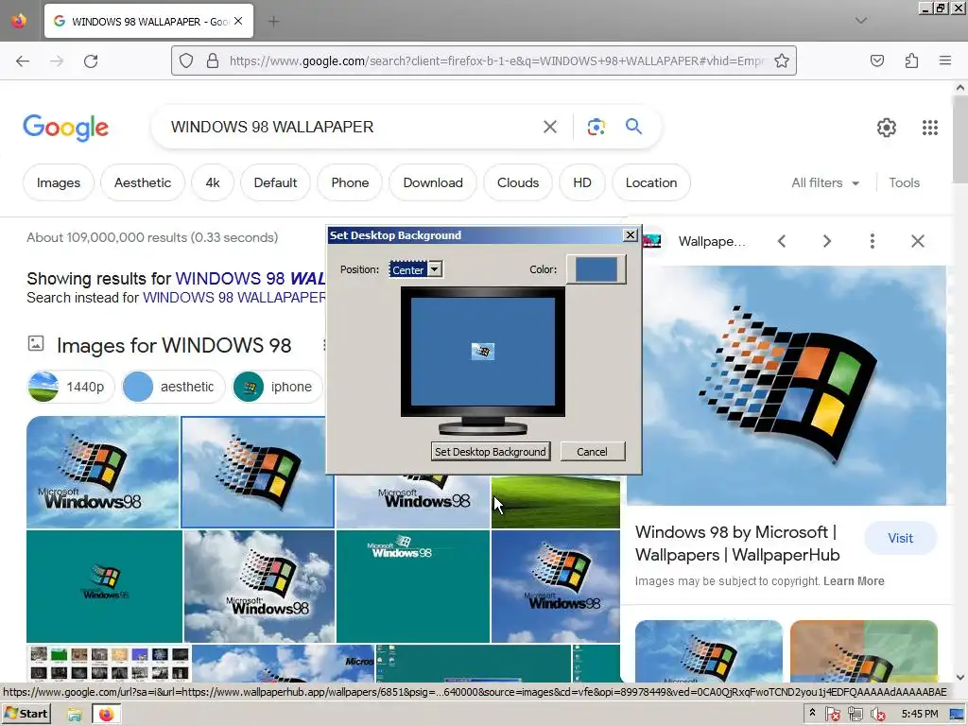The image size is (968, 726).
Task: Click the Set Desktop Background button
Action: tap(491, 451)
